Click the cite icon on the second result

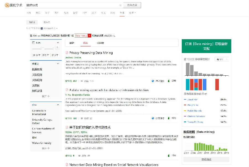[169, 118]
